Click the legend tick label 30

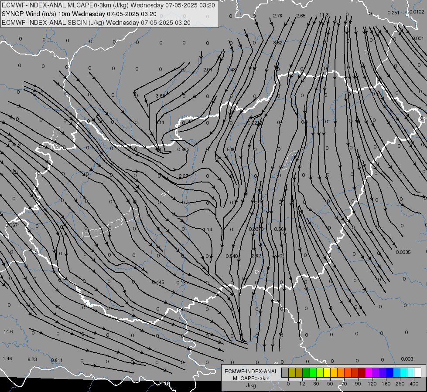click(x=316, y=384)
